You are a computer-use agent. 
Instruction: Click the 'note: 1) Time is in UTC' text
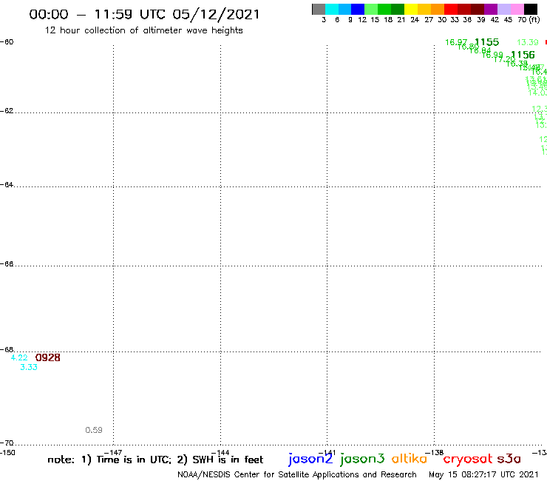pyautogui.click(x=109, y=460)
